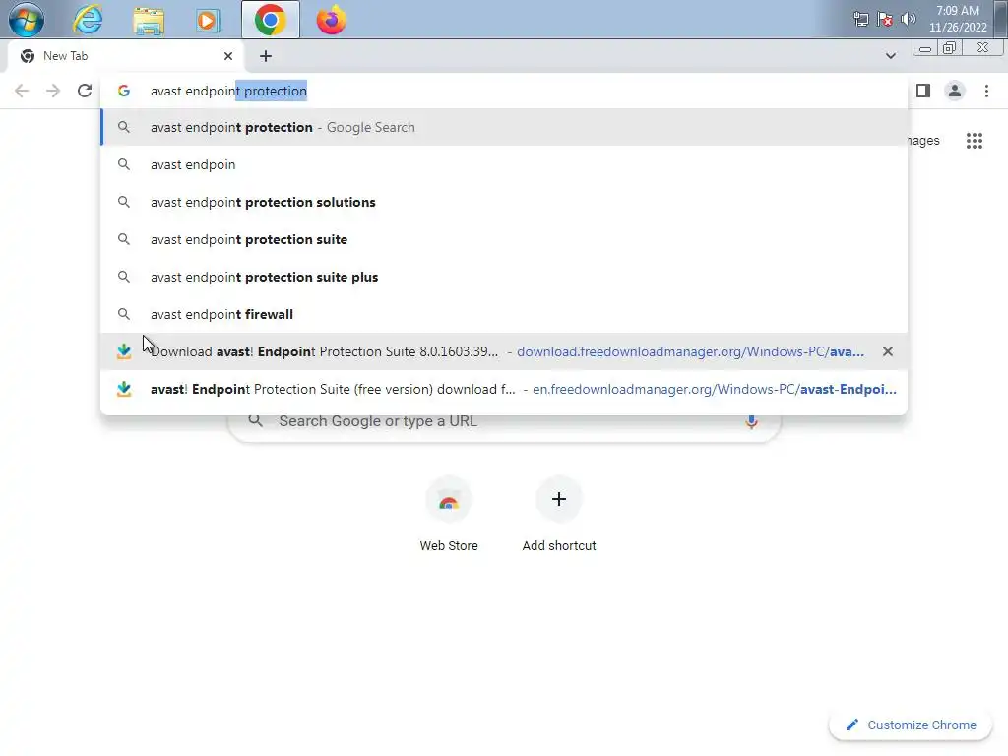Screen dimensions: 1008x756
Task: Select 'avast endpoint firewall' suggestion
Action: [x=504, y=314]
